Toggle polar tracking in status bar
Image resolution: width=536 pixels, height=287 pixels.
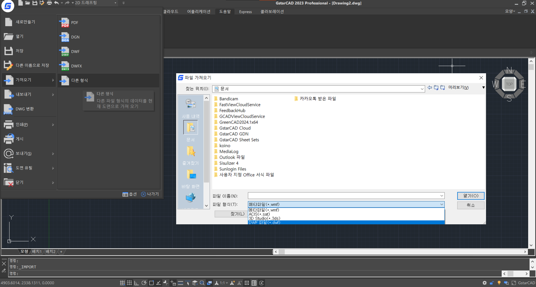click(144, 283)
